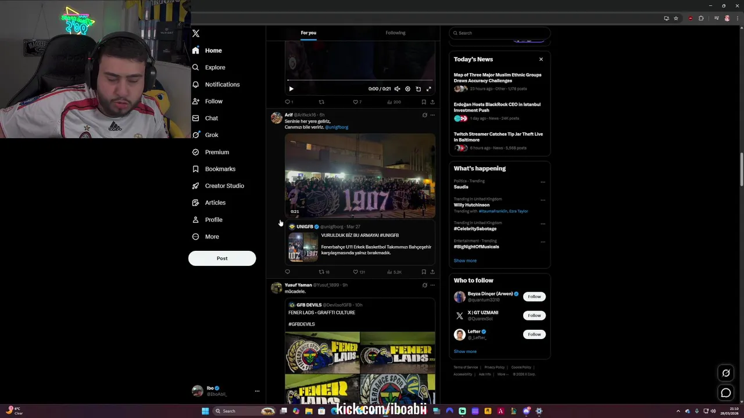Screen dimensions: 744x418
Task: Open video settings gear on top video
Action: point(407,89)
